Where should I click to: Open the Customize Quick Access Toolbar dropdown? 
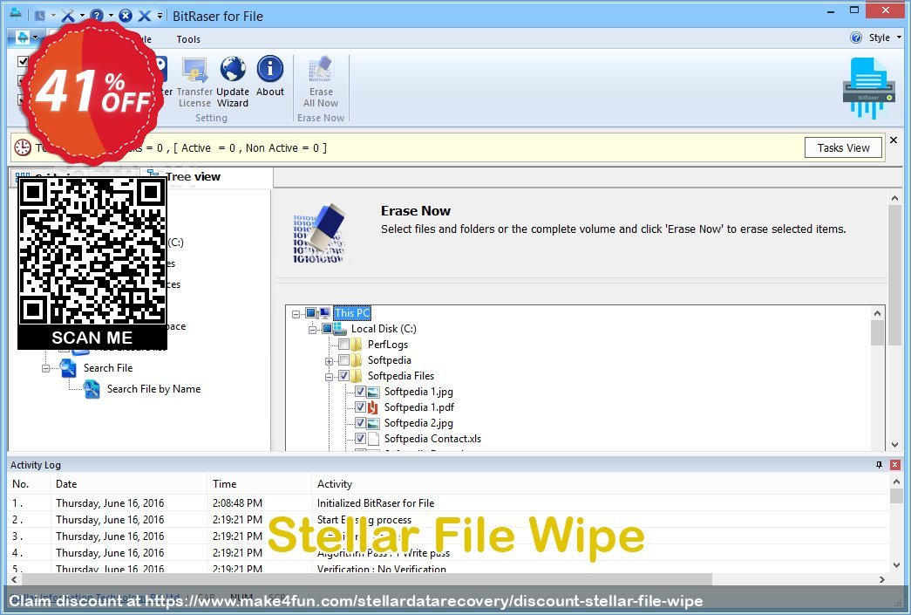point(160,16)
